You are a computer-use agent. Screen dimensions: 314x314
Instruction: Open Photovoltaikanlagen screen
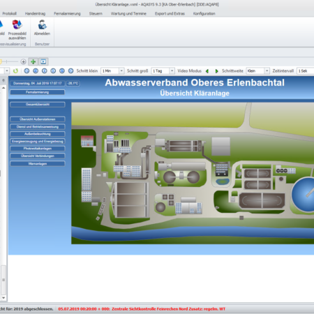pos(37,149)
